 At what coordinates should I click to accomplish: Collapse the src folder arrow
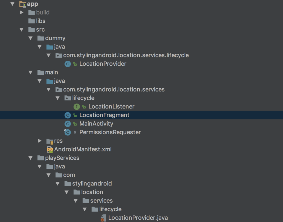click(x=22, y=30)
